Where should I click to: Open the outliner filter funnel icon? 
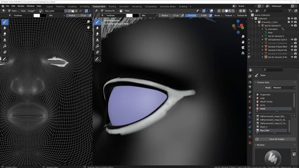(x=290, y=11)
